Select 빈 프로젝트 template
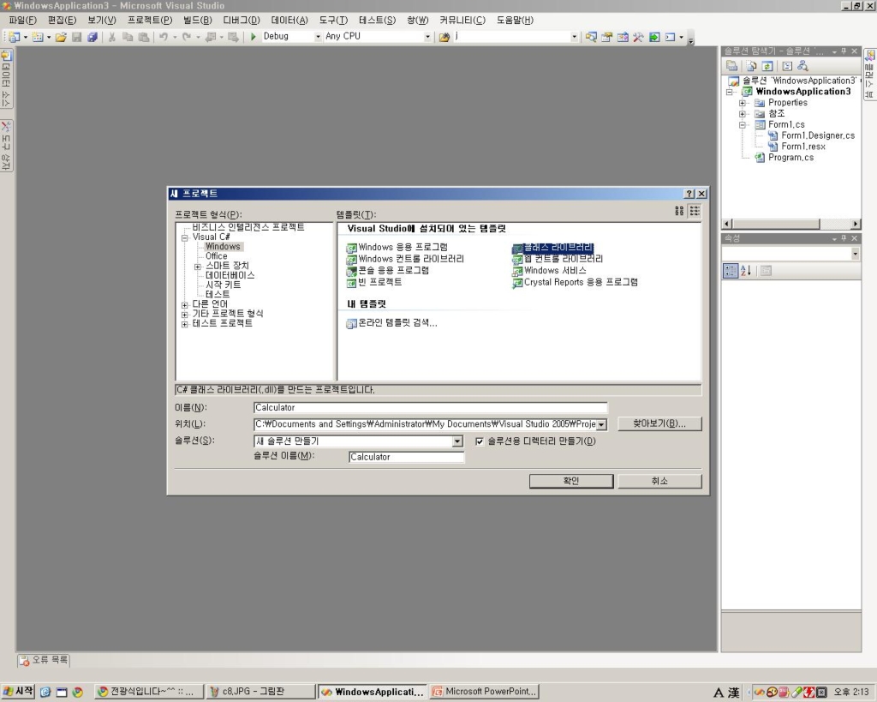877x702 pixels. pyautogui.click(x=374, y=282)
